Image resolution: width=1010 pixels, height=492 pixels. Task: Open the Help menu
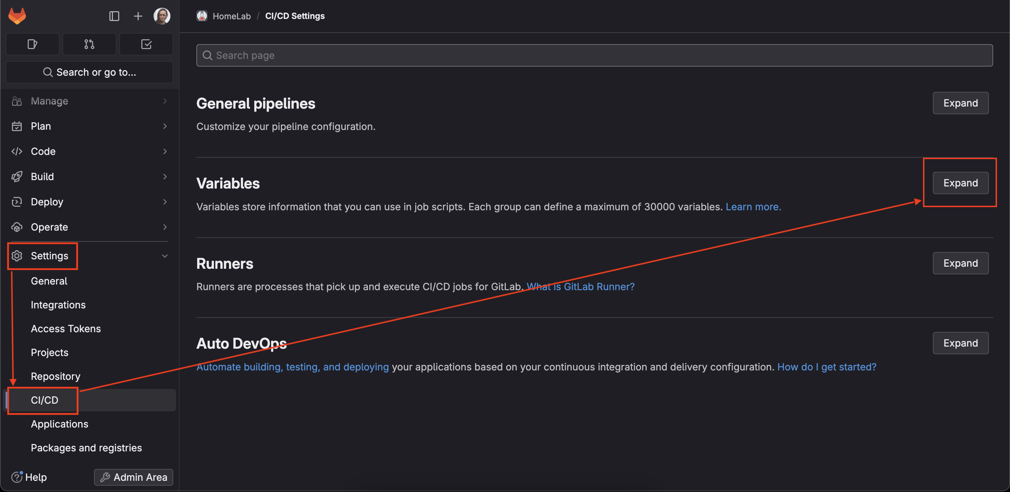(29, 477)
